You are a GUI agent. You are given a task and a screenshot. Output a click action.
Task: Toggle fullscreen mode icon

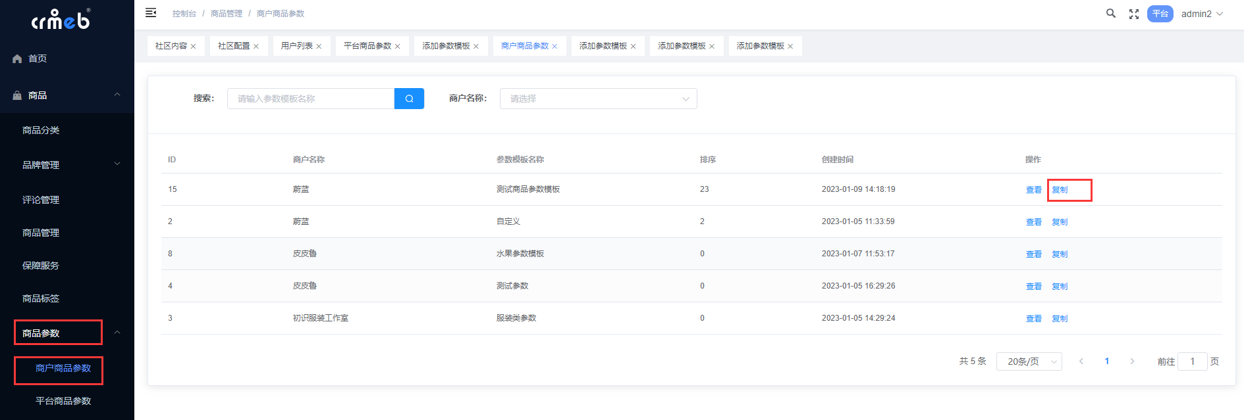[1133, 14]
